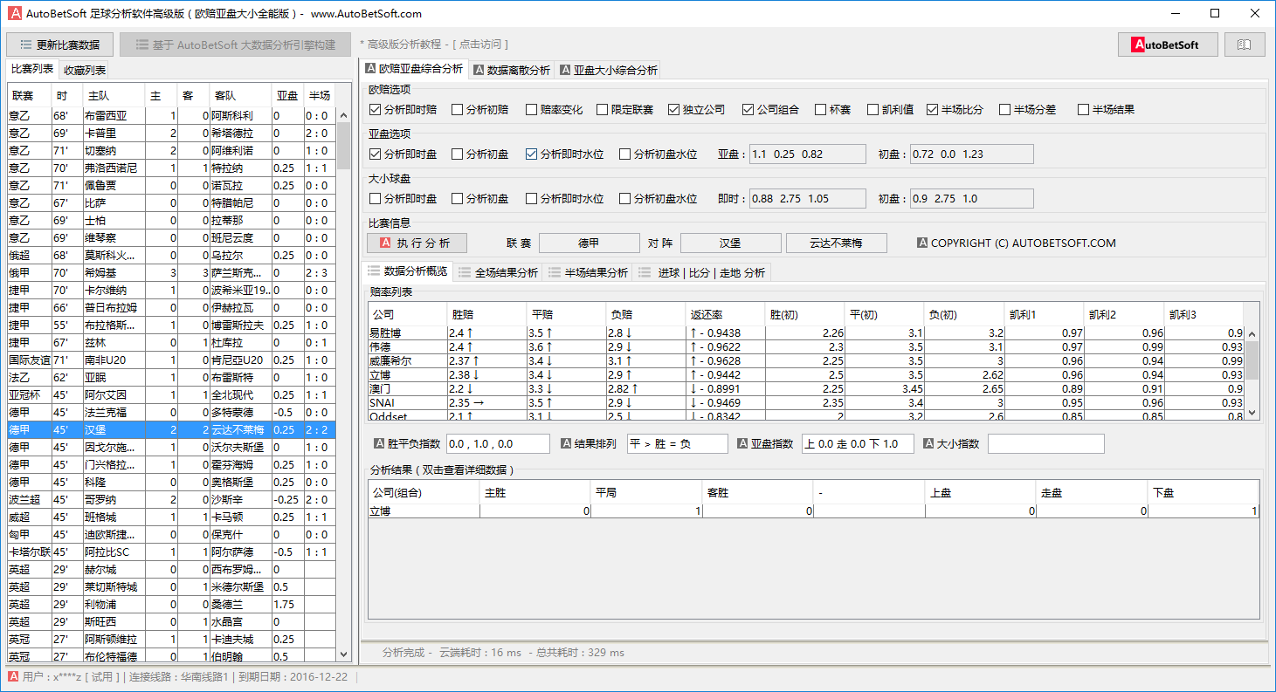The image size is (1276, 692).
Task: Enable the 限定联赛 checkbox
Action: [x=602, y=110]
